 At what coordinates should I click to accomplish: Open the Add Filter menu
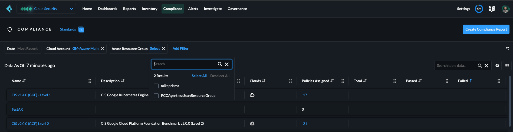[x=180, y=49]
